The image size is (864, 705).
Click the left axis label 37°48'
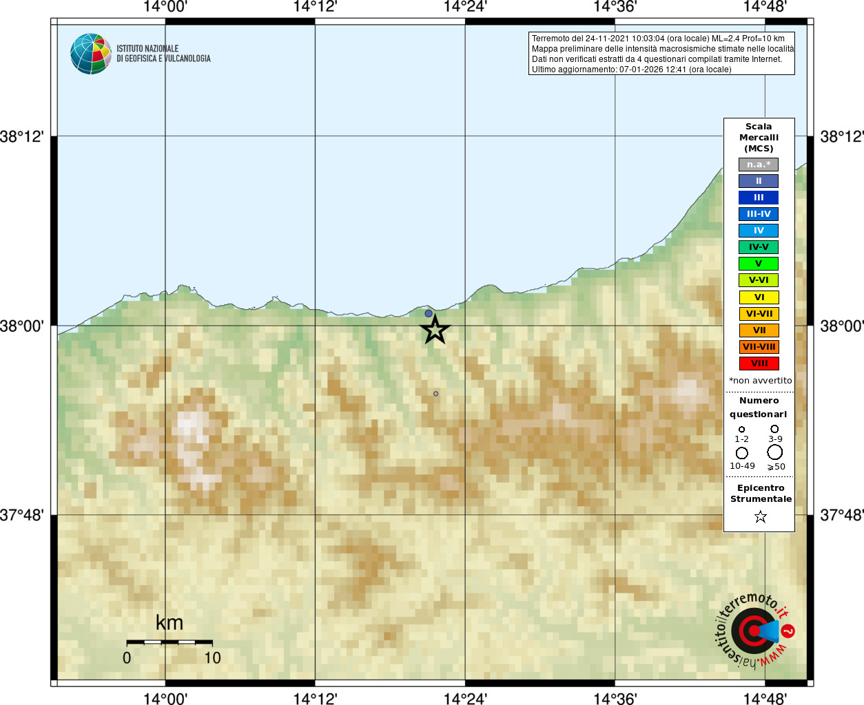click(22, 515)
